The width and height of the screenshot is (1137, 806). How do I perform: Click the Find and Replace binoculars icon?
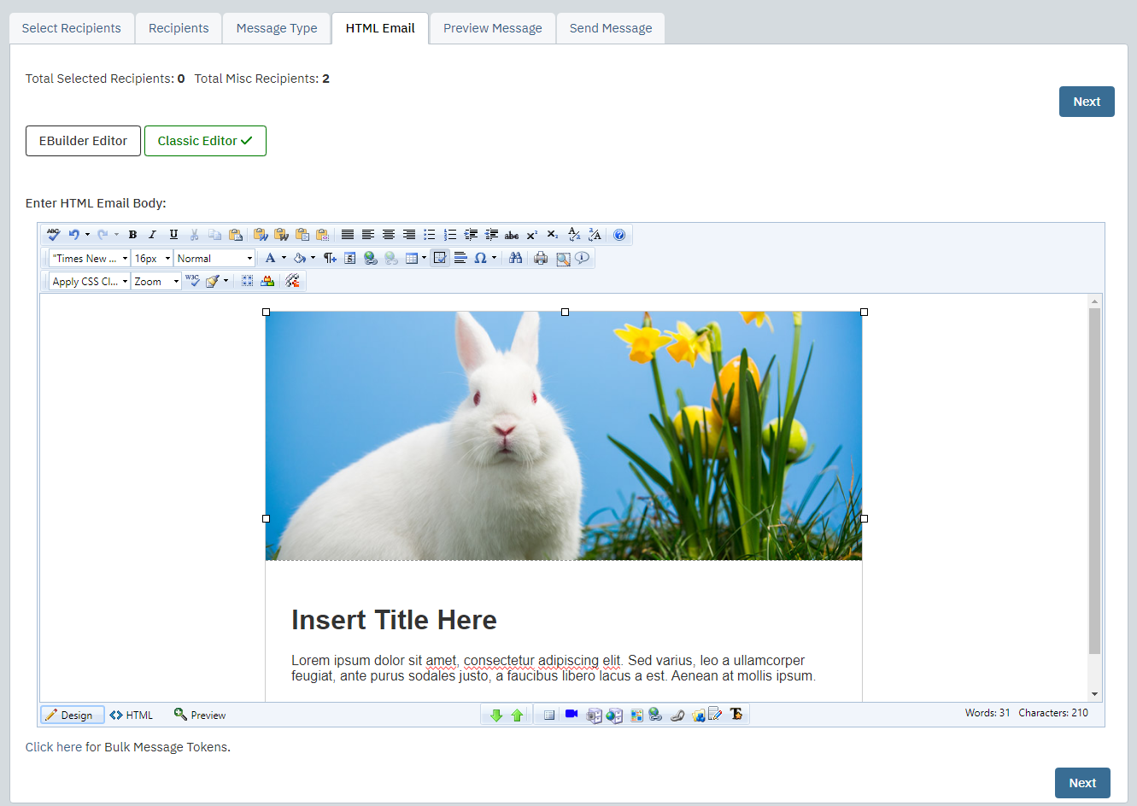click(515, 258)
